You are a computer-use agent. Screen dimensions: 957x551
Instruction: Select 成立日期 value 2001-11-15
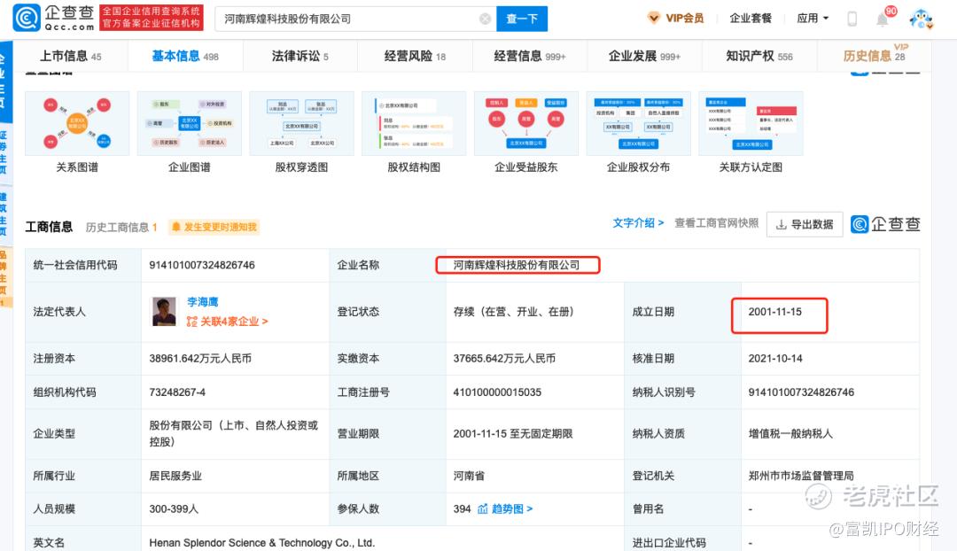[775, 312]
